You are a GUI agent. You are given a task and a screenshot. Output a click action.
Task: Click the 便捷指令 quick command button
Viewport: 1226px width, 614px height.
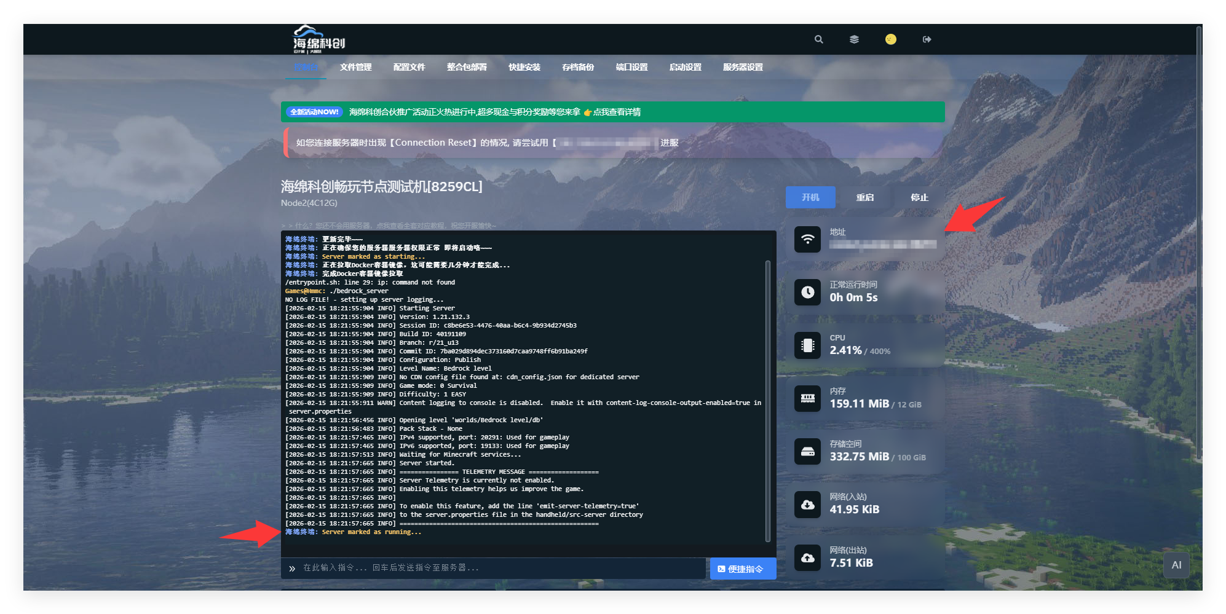[x=742, y=569]
